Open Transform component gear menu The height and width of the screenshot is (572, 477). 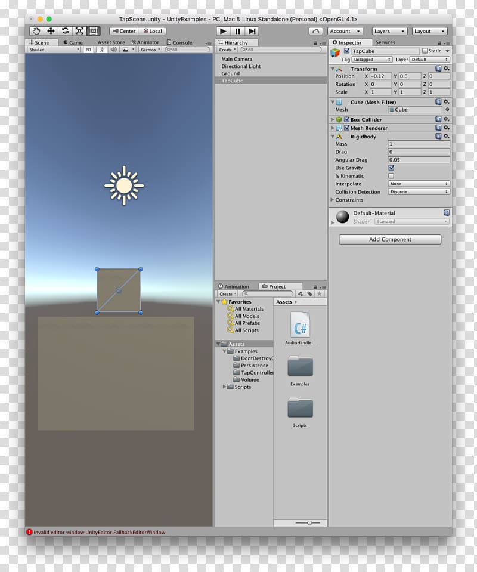(447, 69)
